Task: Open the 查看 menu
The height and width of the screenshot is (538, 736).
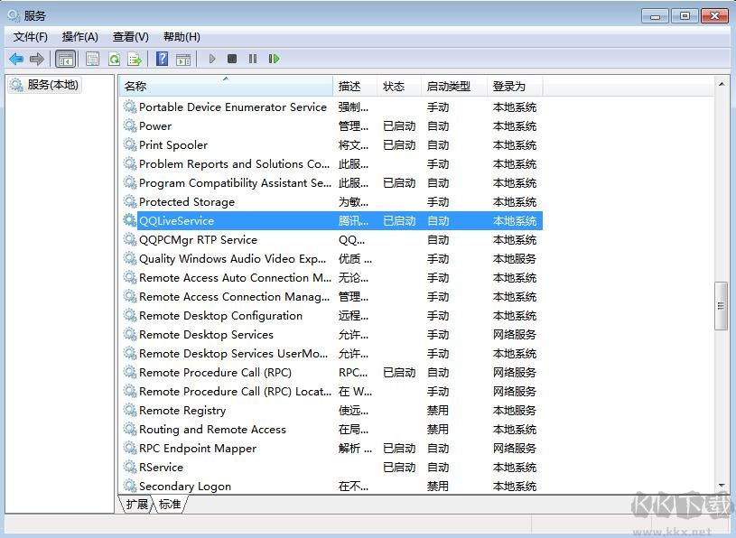Action: [x=129, y=36]
